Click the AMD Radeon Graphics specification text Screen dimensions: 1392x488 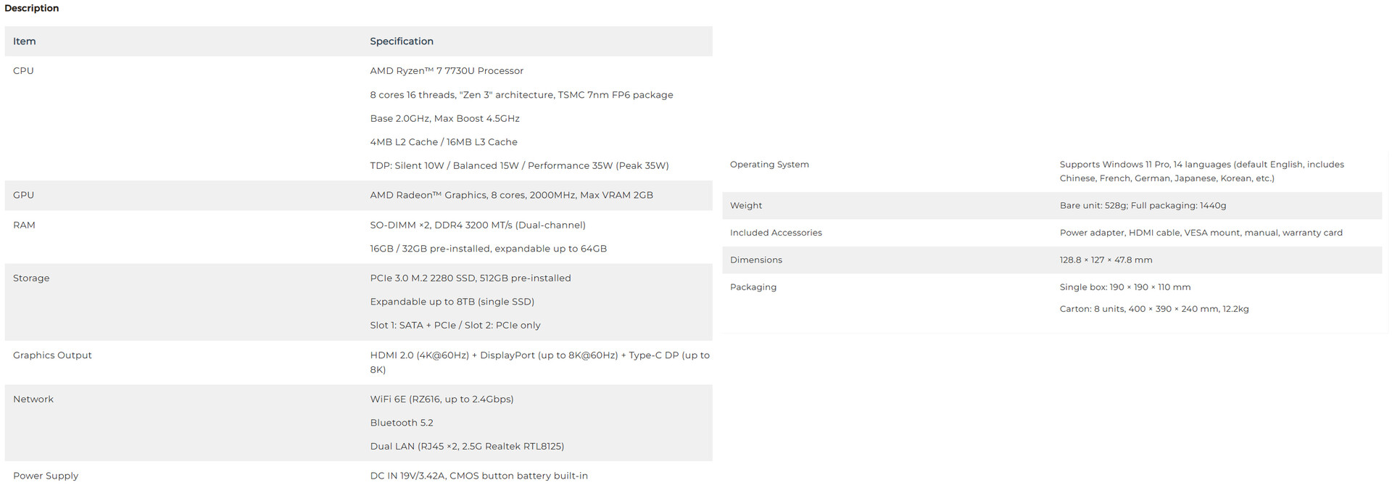(511, 195)
